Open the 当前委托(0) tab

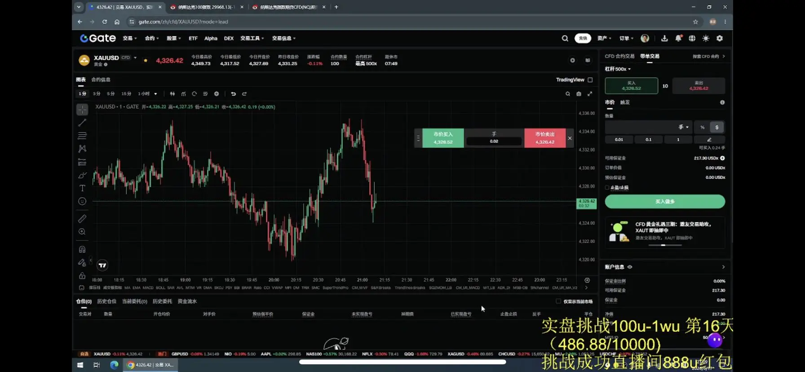[134, 301]
